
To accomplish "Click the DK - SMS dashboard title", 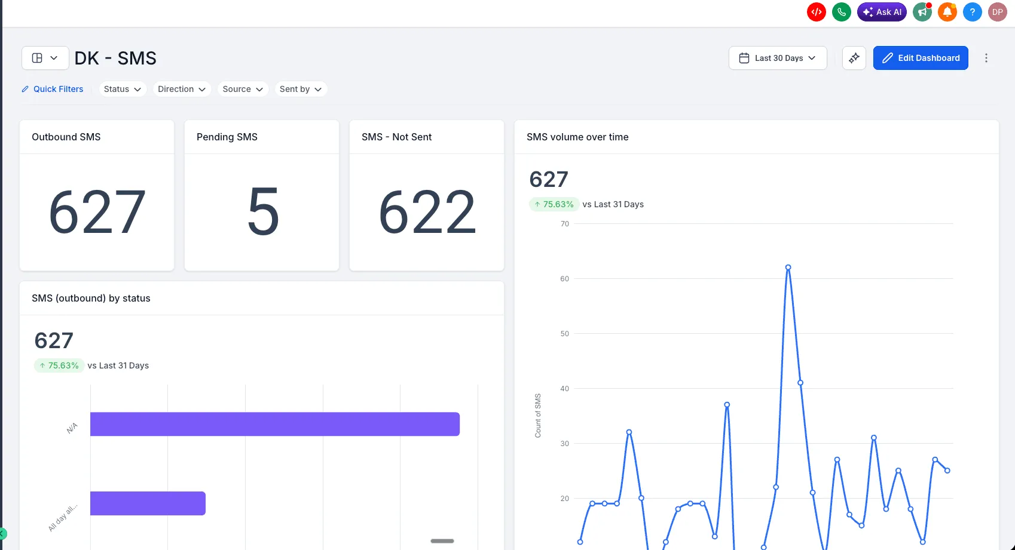I will (x=115, y=58).
